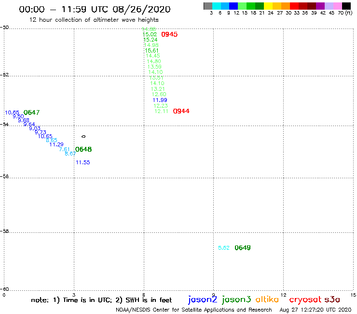Select the wave height value 13.21
357x314 pixels.
tap(158, 89)
